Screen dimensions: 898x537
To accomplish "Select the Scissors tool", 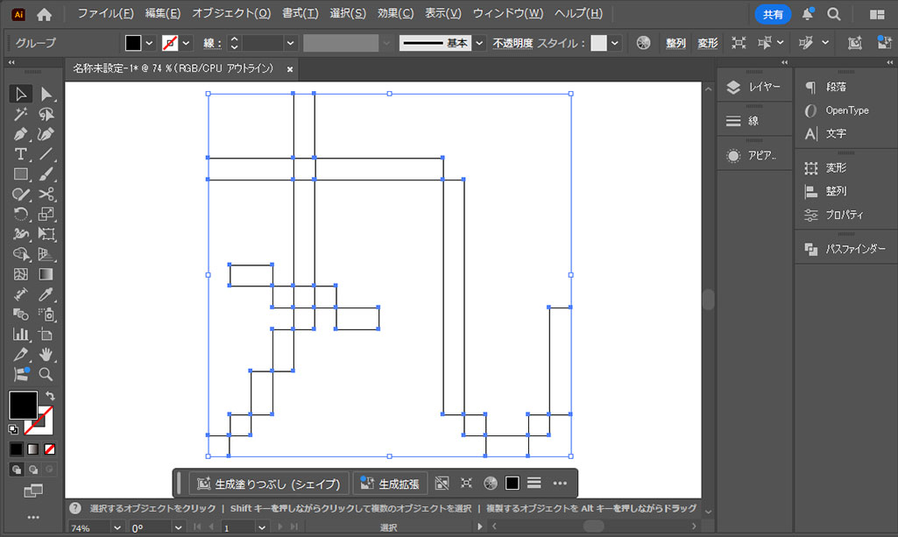I will [x=46, y=194].
